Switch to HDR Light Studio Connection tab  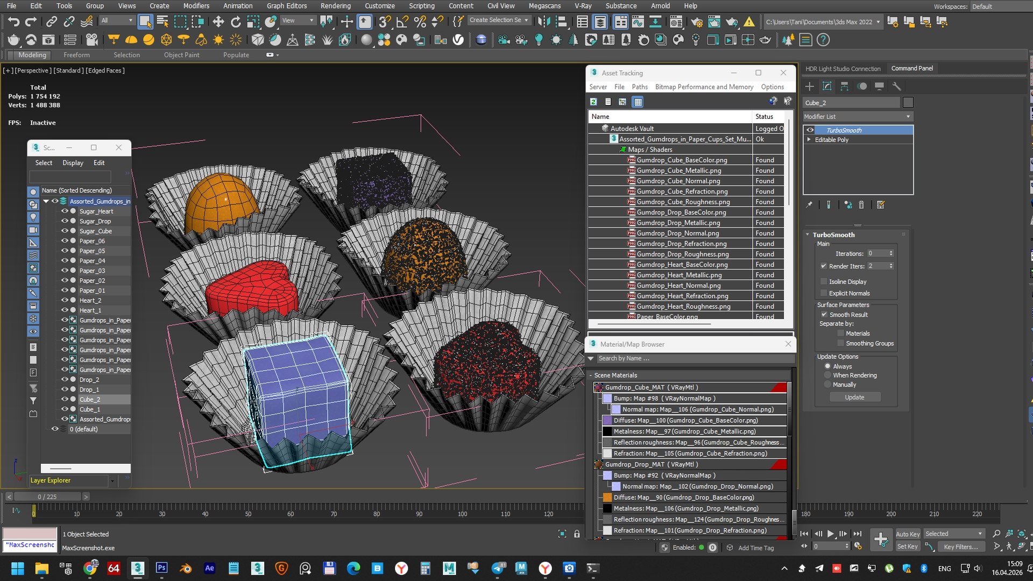pyautogui.click(x=843, y=69)
